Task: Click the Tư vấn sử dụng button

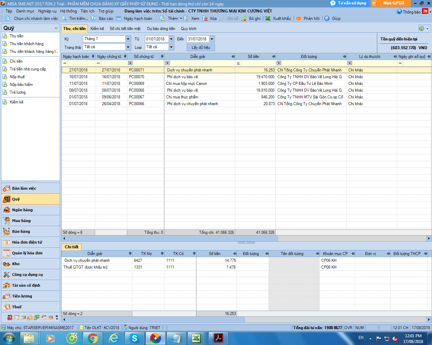Action: click(x=349, y=3)
